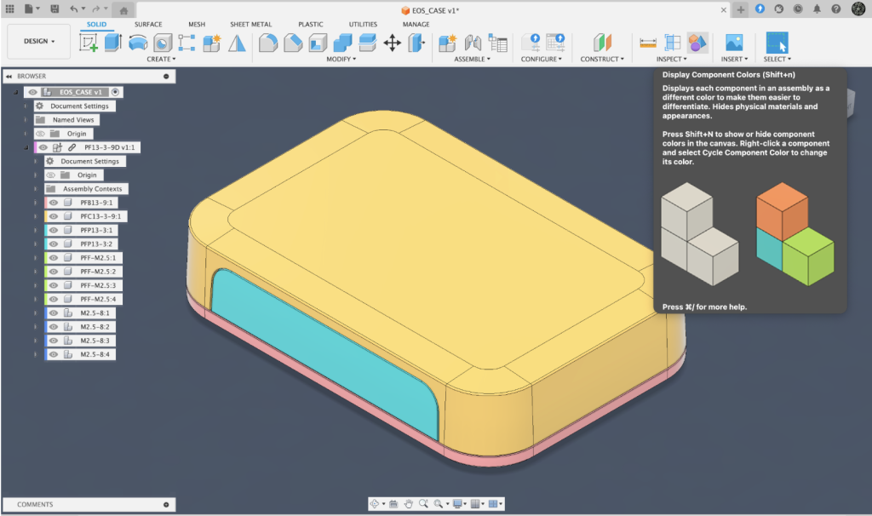Open the notifications bell
Screen dimensions: 872x516
[817, 9]
